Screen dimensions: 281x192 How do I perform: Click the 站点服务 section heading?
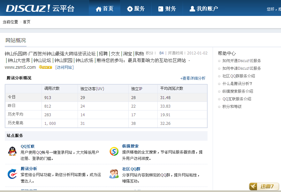click(x=15, y=136)
